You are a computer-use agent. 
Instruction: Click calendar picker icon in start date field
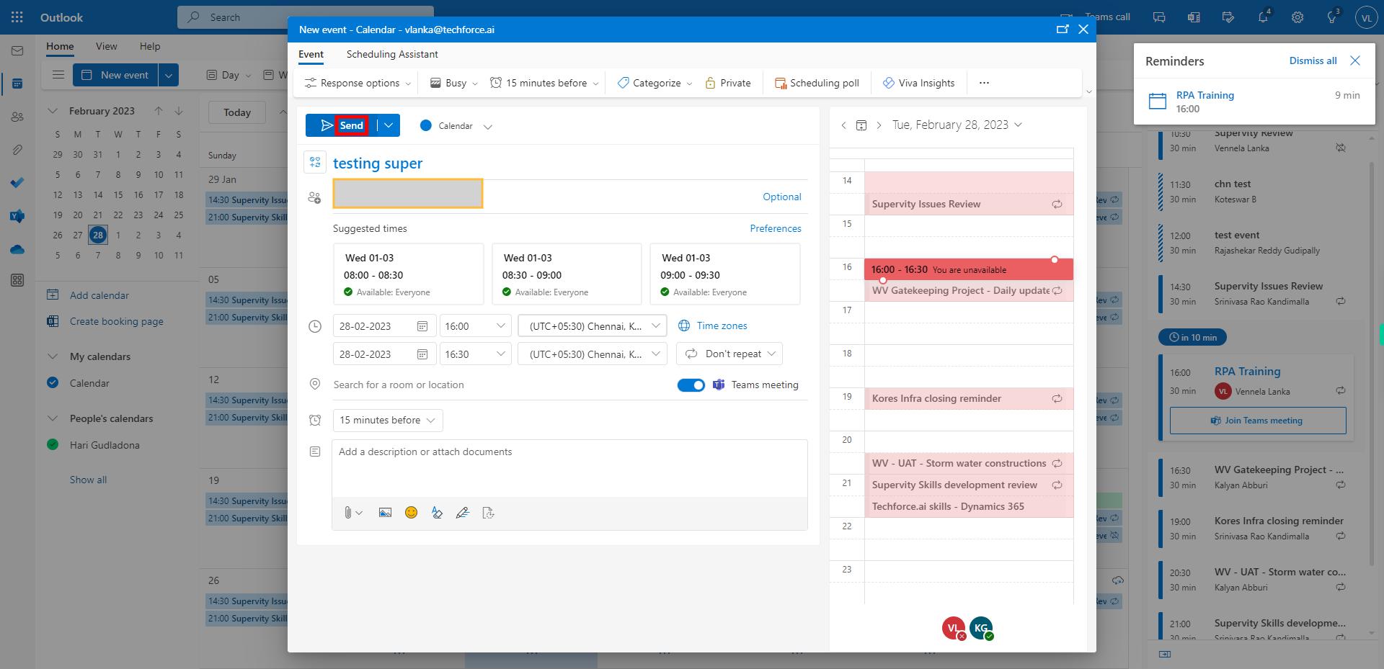click(x=422, y=326)
